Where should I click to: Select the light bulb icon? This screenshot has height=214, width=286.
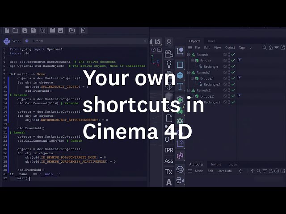[169, 64]
